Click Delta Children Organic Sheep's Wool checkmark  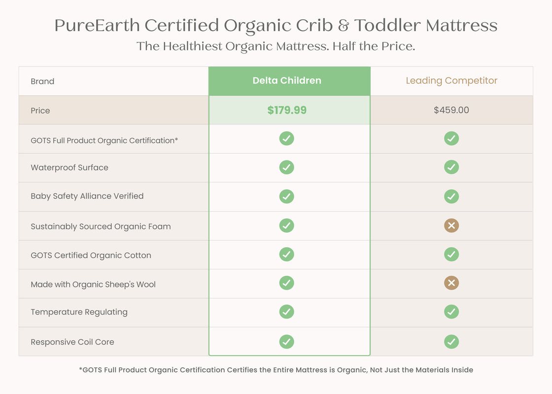[286, 283]
